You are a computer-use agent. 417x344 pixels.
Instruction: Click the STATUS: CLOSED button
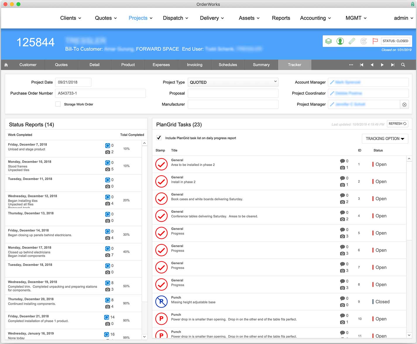point(395,41)
